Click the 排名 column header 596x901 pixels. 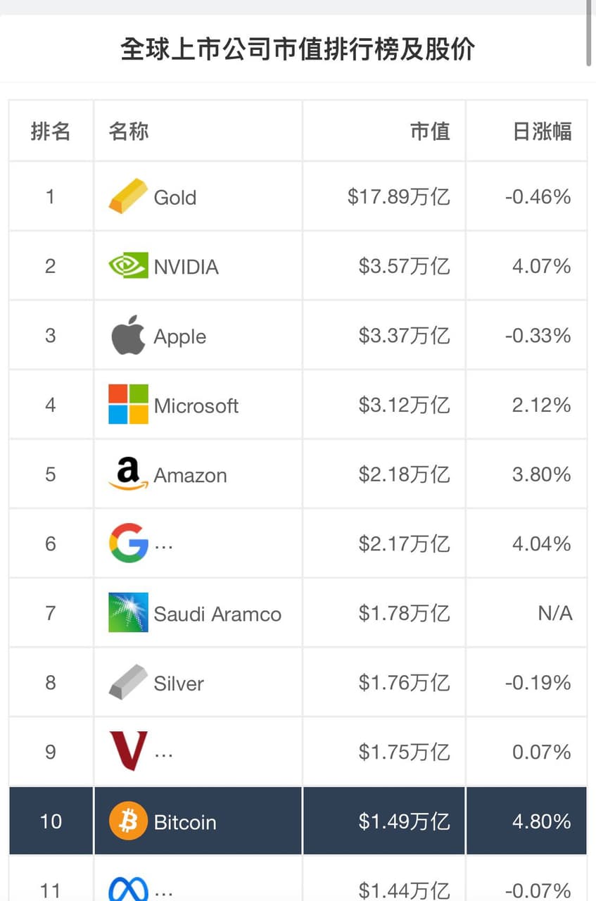51,131
